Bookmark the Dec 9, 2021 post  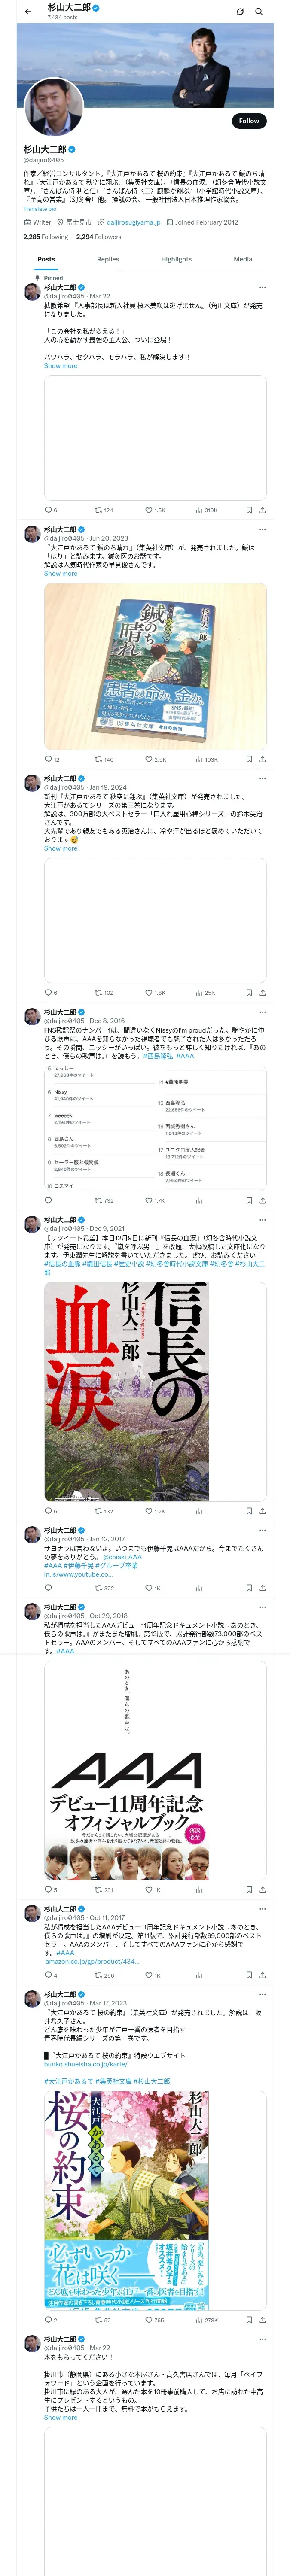[249, 1511]
